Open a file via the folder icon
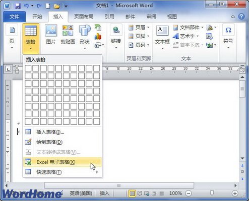 57,7
